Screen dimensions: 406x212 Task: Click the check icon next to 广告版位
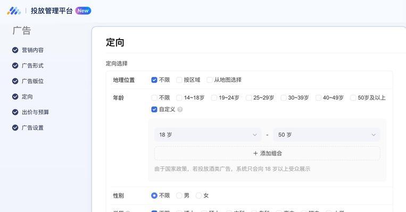(15, 81)
